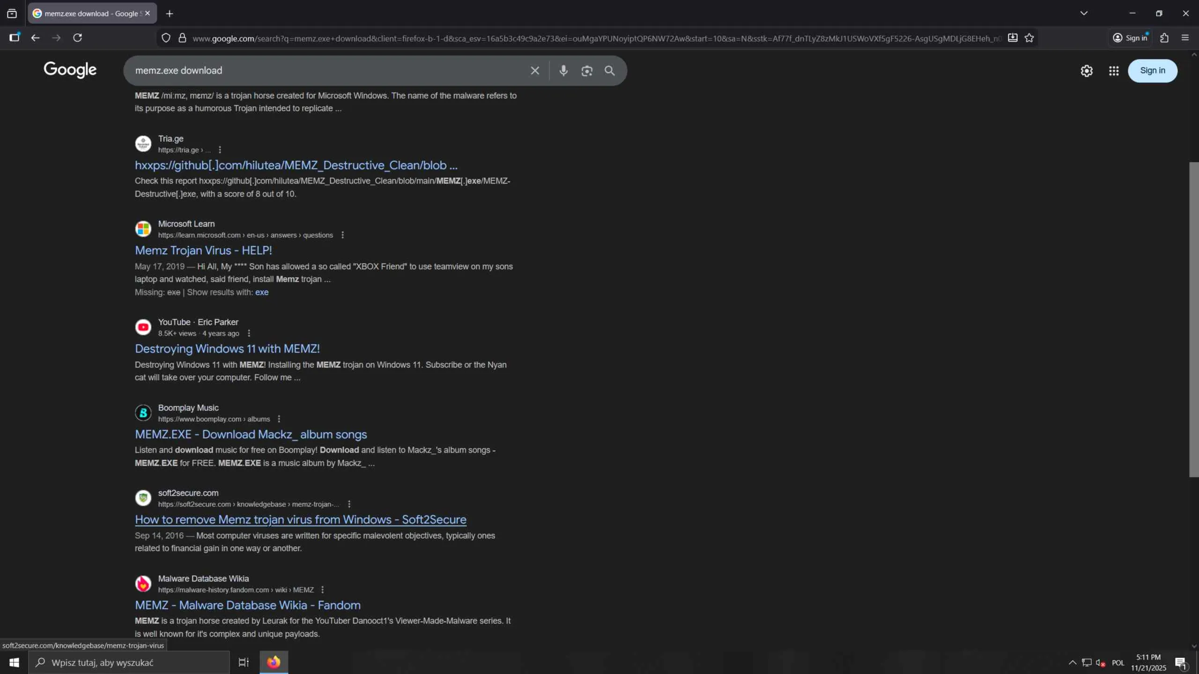The height and width of the screenshot is (674, 1199).
Task: Open tracking protection shield panel
Action: click(x=166, y=38)
